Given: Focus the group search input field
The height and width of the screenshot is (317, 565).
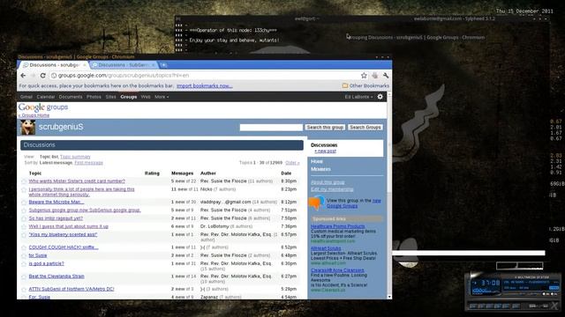Looking at the screenshot, I should (271, 127).
